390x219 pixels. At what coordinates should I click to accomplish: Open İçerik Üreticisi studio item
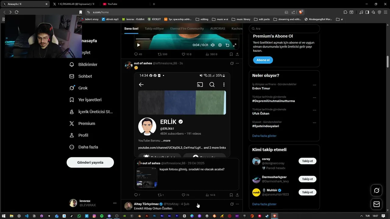click(x=91, y=112)
